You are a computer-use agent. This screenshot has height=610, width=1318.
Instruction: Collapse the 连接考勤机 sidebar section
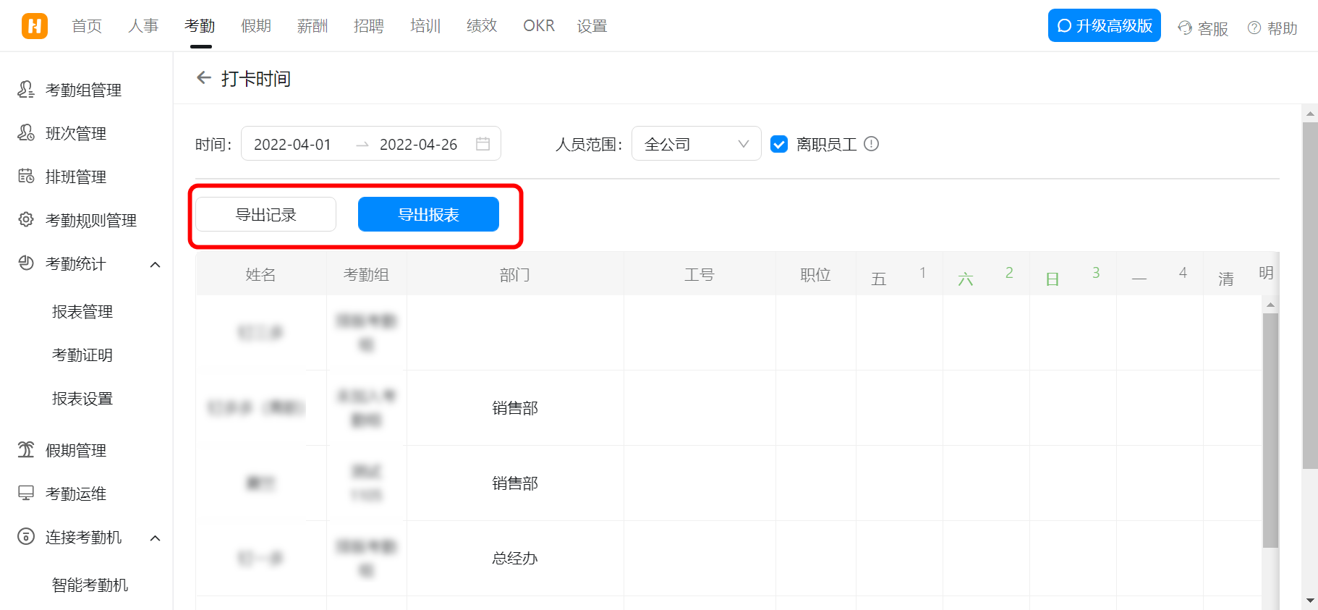coord(155,538)
